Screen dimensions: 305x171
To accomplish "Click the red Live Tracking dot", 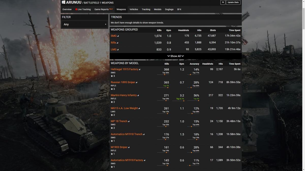I will pos(76,9).
